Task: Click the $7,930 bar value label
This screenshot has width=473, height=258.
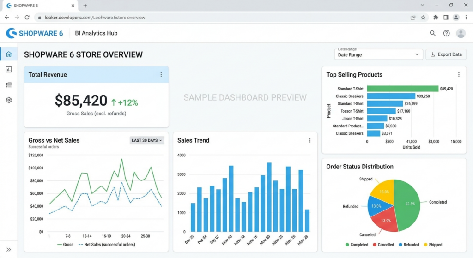Action: tap(391, 126)
